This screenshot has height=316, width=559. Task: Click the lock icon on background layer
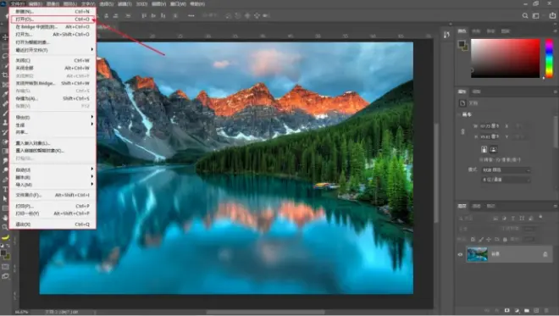pyautogui.click(x=545, y=254)
